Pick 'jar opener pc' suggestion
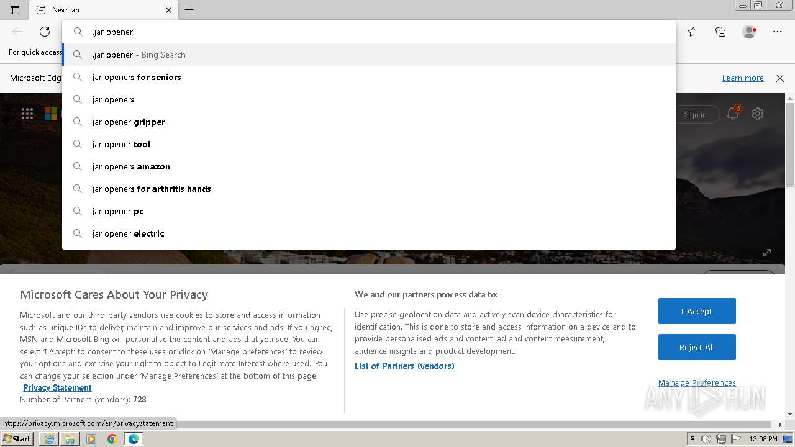Viewport: 795px width, 447px height. tap(369, 211)
